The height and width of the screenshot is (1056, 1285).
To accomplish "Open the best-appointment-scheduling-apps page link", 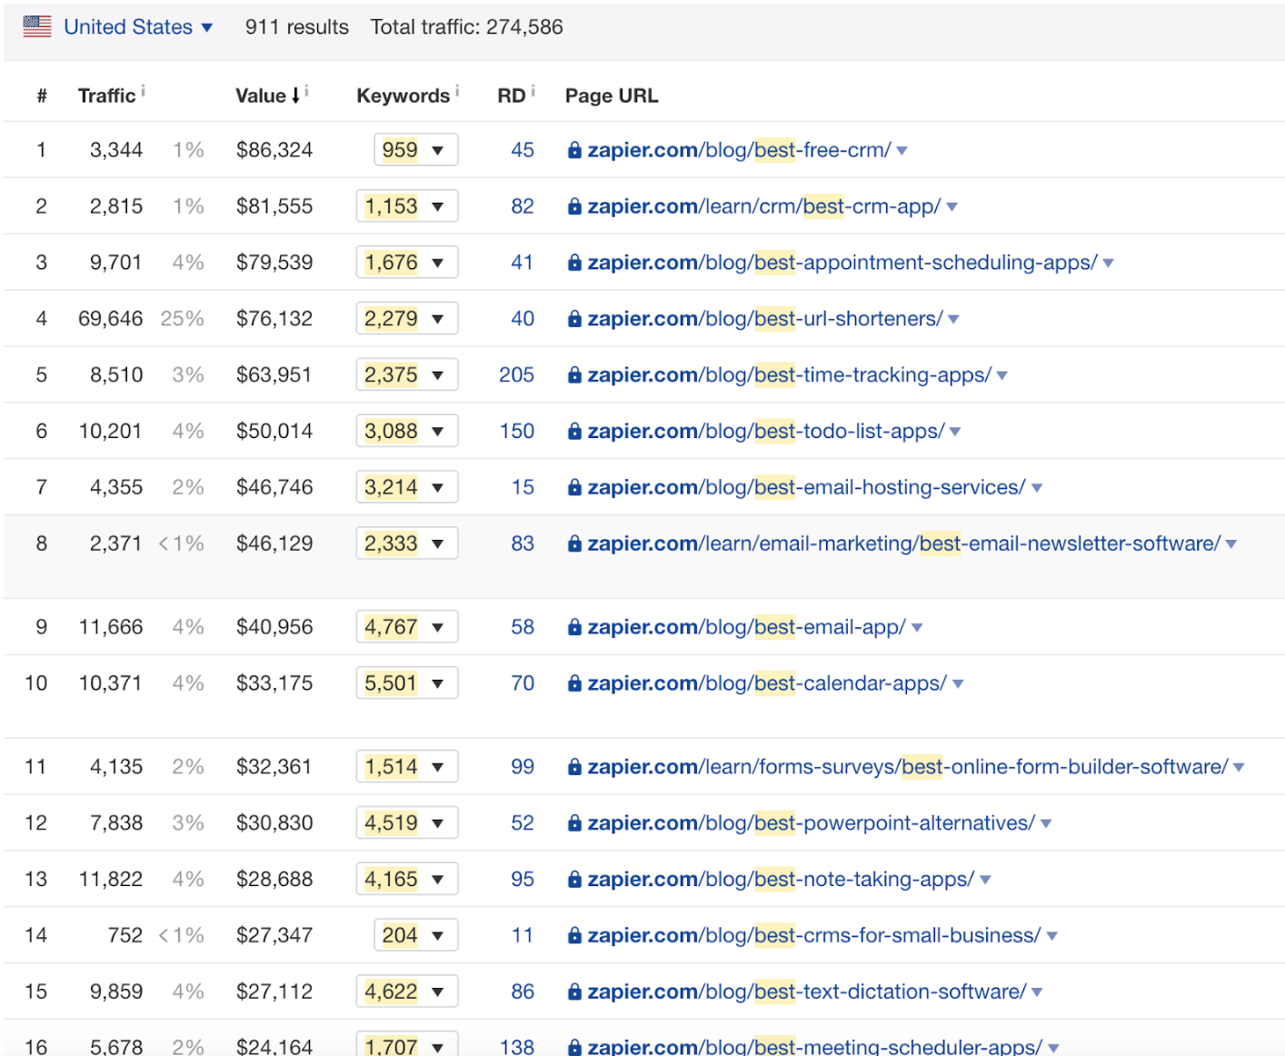I will pos(842,263).
